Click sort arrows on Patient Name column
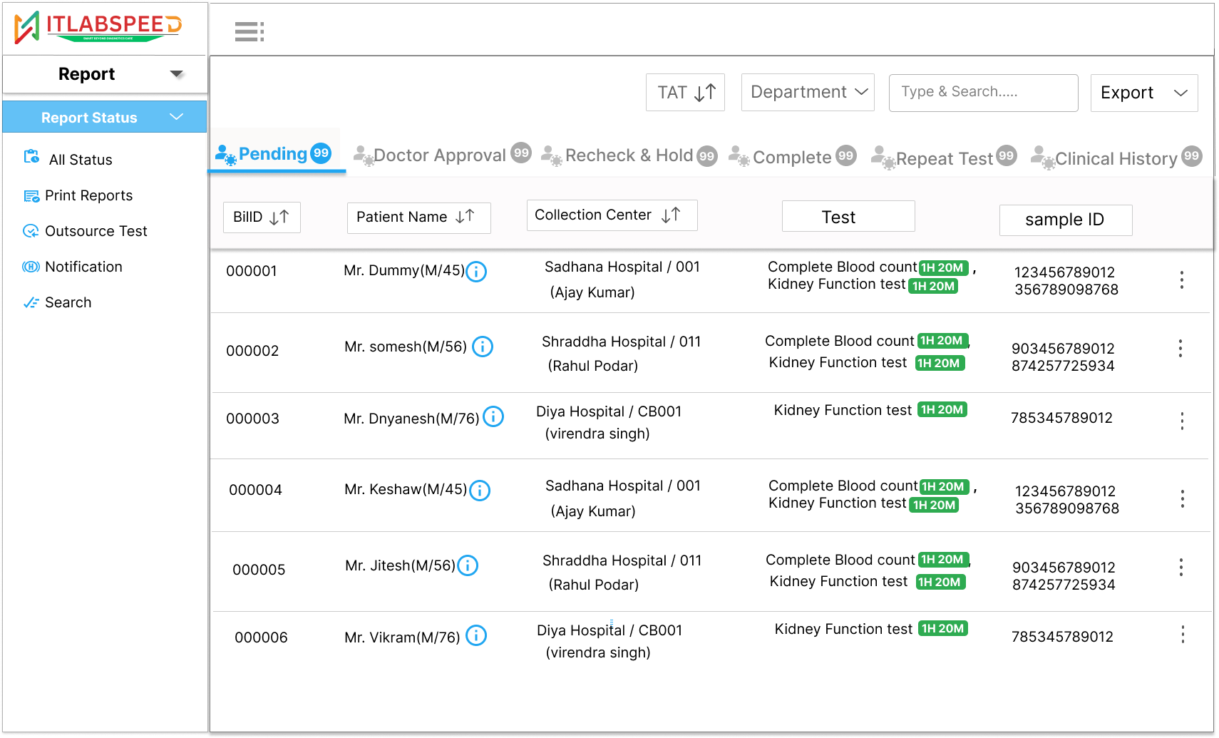Image resolution: width=1219 pixels, height=738 pixels. click(465, 217)
